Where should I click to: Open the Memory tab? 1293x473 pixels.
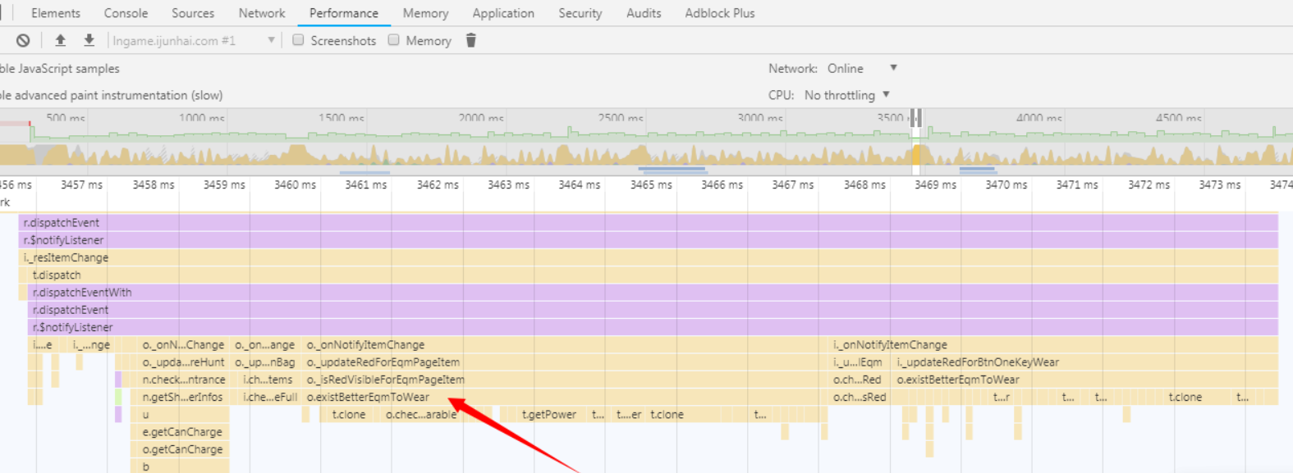pyautogui.click(x=425, y=13)
